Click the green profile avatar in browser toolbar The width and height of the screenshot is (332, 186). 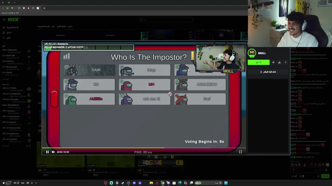[8, 8]
